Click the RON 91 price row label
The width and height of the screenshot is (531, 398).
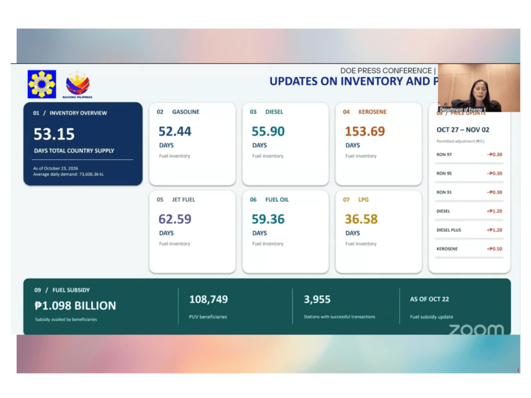point(444,192)
